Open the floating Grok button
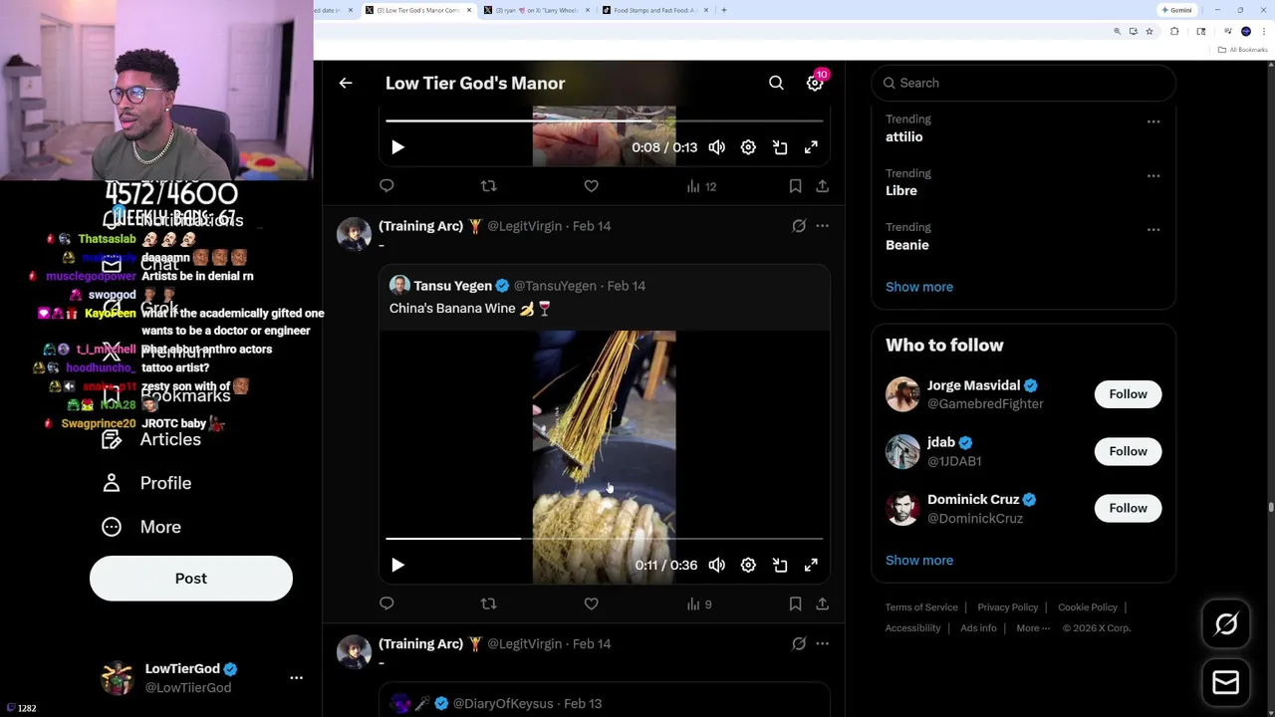 [1226, 624]
